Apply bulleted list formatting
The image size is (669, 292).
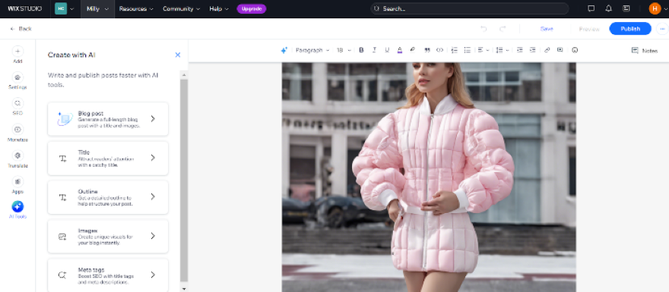tap(468, 50)
